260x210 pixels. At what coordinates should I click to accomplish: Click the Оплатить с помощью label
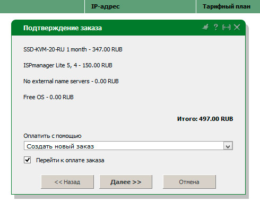click(x=53, y=136)
